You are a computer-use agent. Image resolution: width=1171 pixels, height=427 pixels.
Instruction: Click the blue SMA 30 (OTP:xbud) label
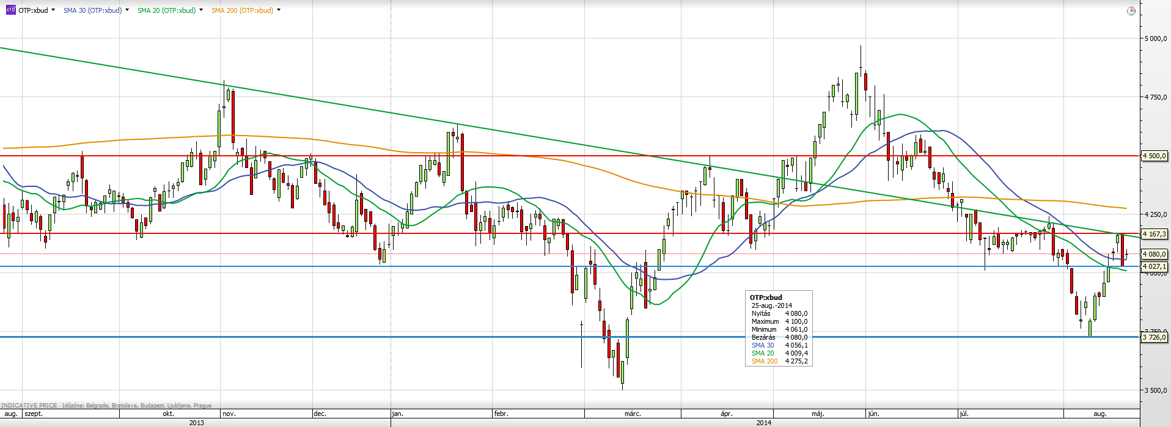(x=92, y=10)
